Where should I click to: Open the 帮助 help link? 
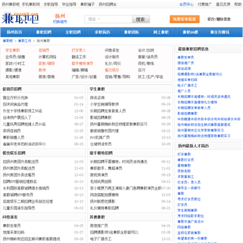click(x=238, y=4)
